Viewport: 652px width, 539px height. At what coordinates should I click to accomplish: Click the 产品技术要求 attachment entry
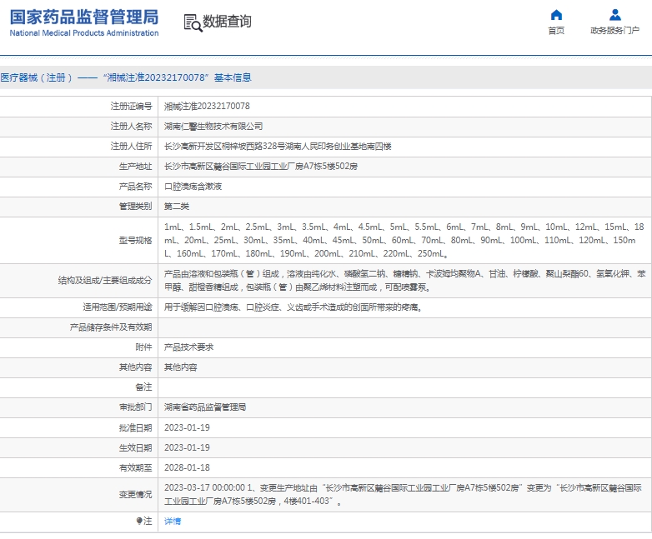pyautogui.click(x=188, y=347)
